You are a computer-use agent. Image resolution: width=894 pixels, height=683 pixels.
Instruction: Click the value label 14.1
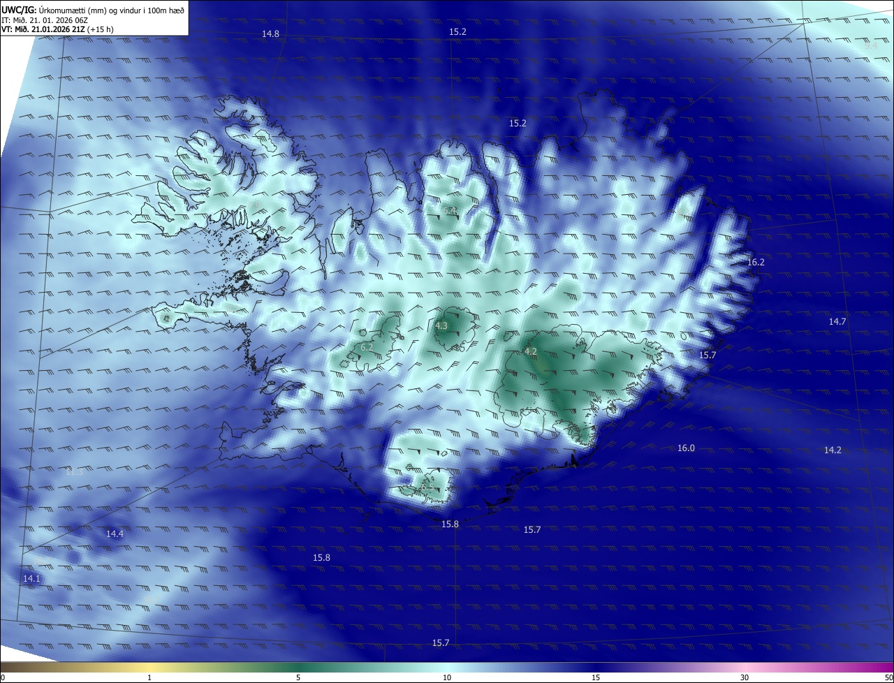[x=31, y=579]
